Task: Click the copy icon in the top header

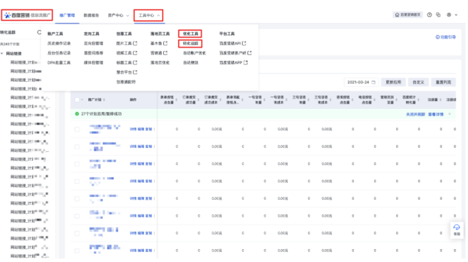Action: (438, 15)
